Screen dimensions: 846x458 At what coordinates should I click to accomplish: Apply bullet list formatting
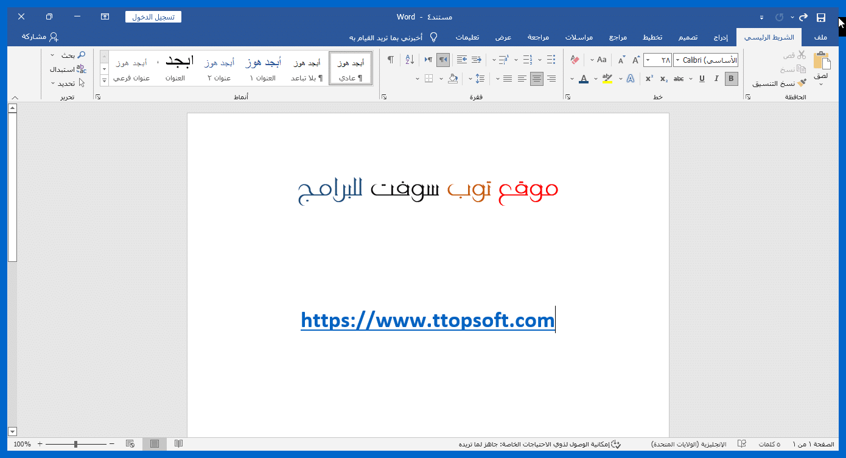551,60
